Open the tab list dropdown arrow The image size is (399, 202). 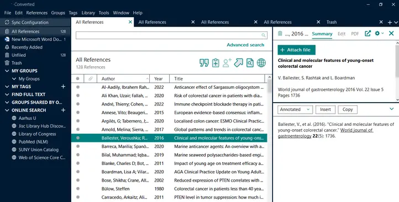[396, 23]
